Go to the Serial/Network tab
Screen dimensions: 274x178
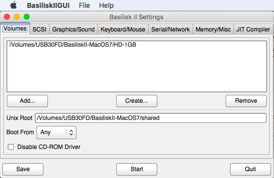click(x=171, y=30)
